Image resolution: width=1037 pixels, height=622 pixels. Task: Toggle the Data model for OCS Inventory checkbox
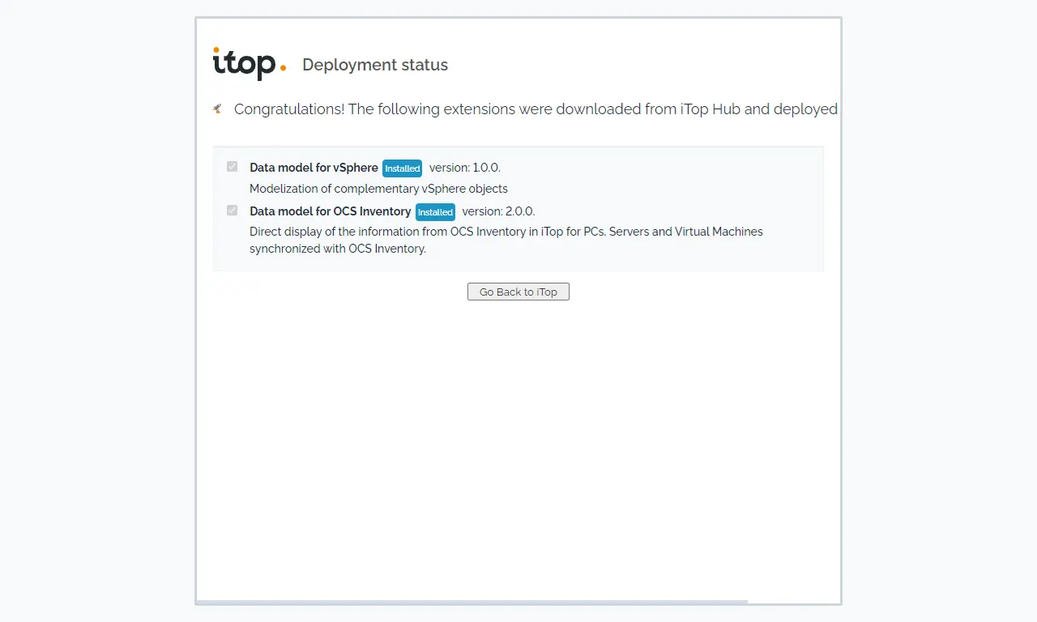[x=233, y=211]
